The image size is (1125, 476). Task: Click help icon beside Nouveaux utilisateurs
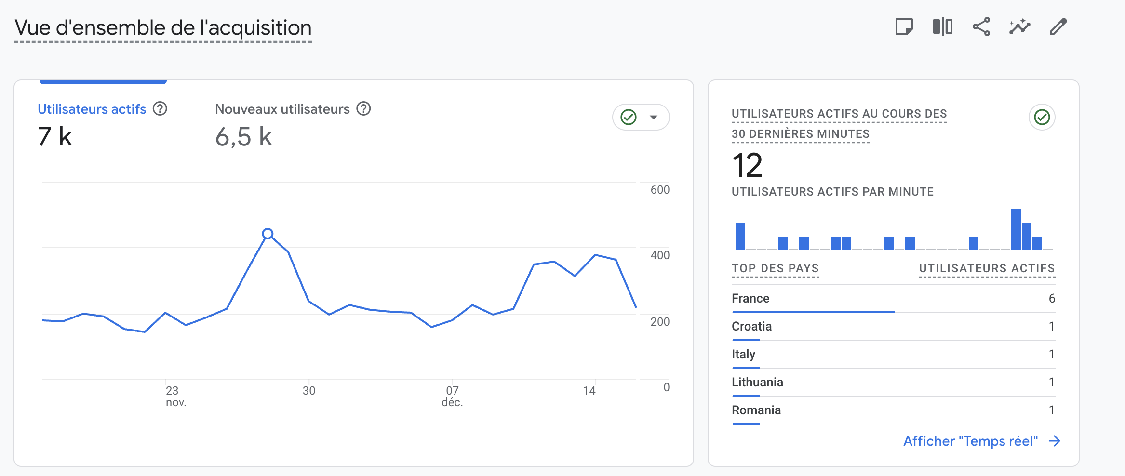tap(363, 109)
